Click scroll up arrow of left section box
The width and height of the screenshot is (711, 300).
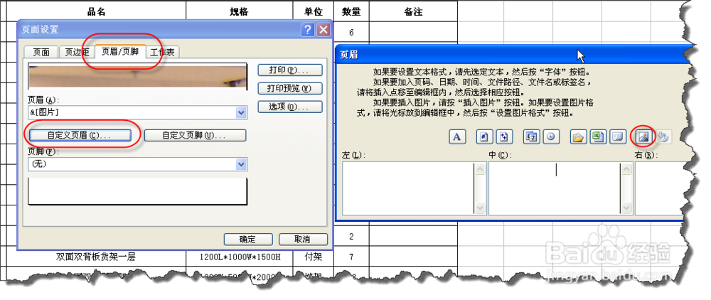[480, 168]
